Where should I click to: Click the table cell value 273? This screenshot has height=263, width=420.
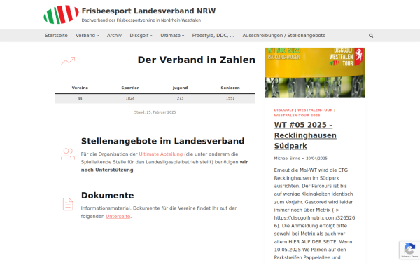tap(181, 98)
